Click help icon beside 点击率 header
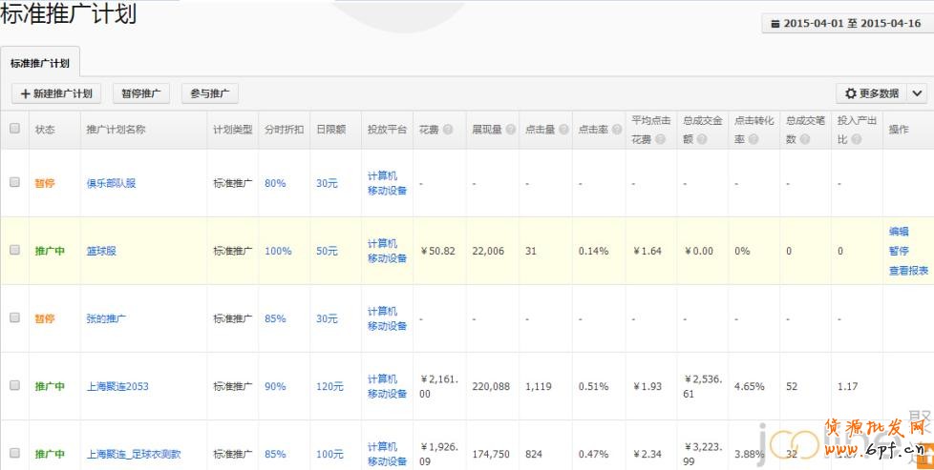Image resolution: width=934 pixels, height=470 pixels. (x=617, y=130)
